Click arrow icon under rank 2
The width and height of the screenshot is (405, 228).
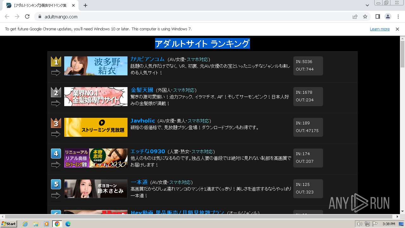(x=56, y=104)
